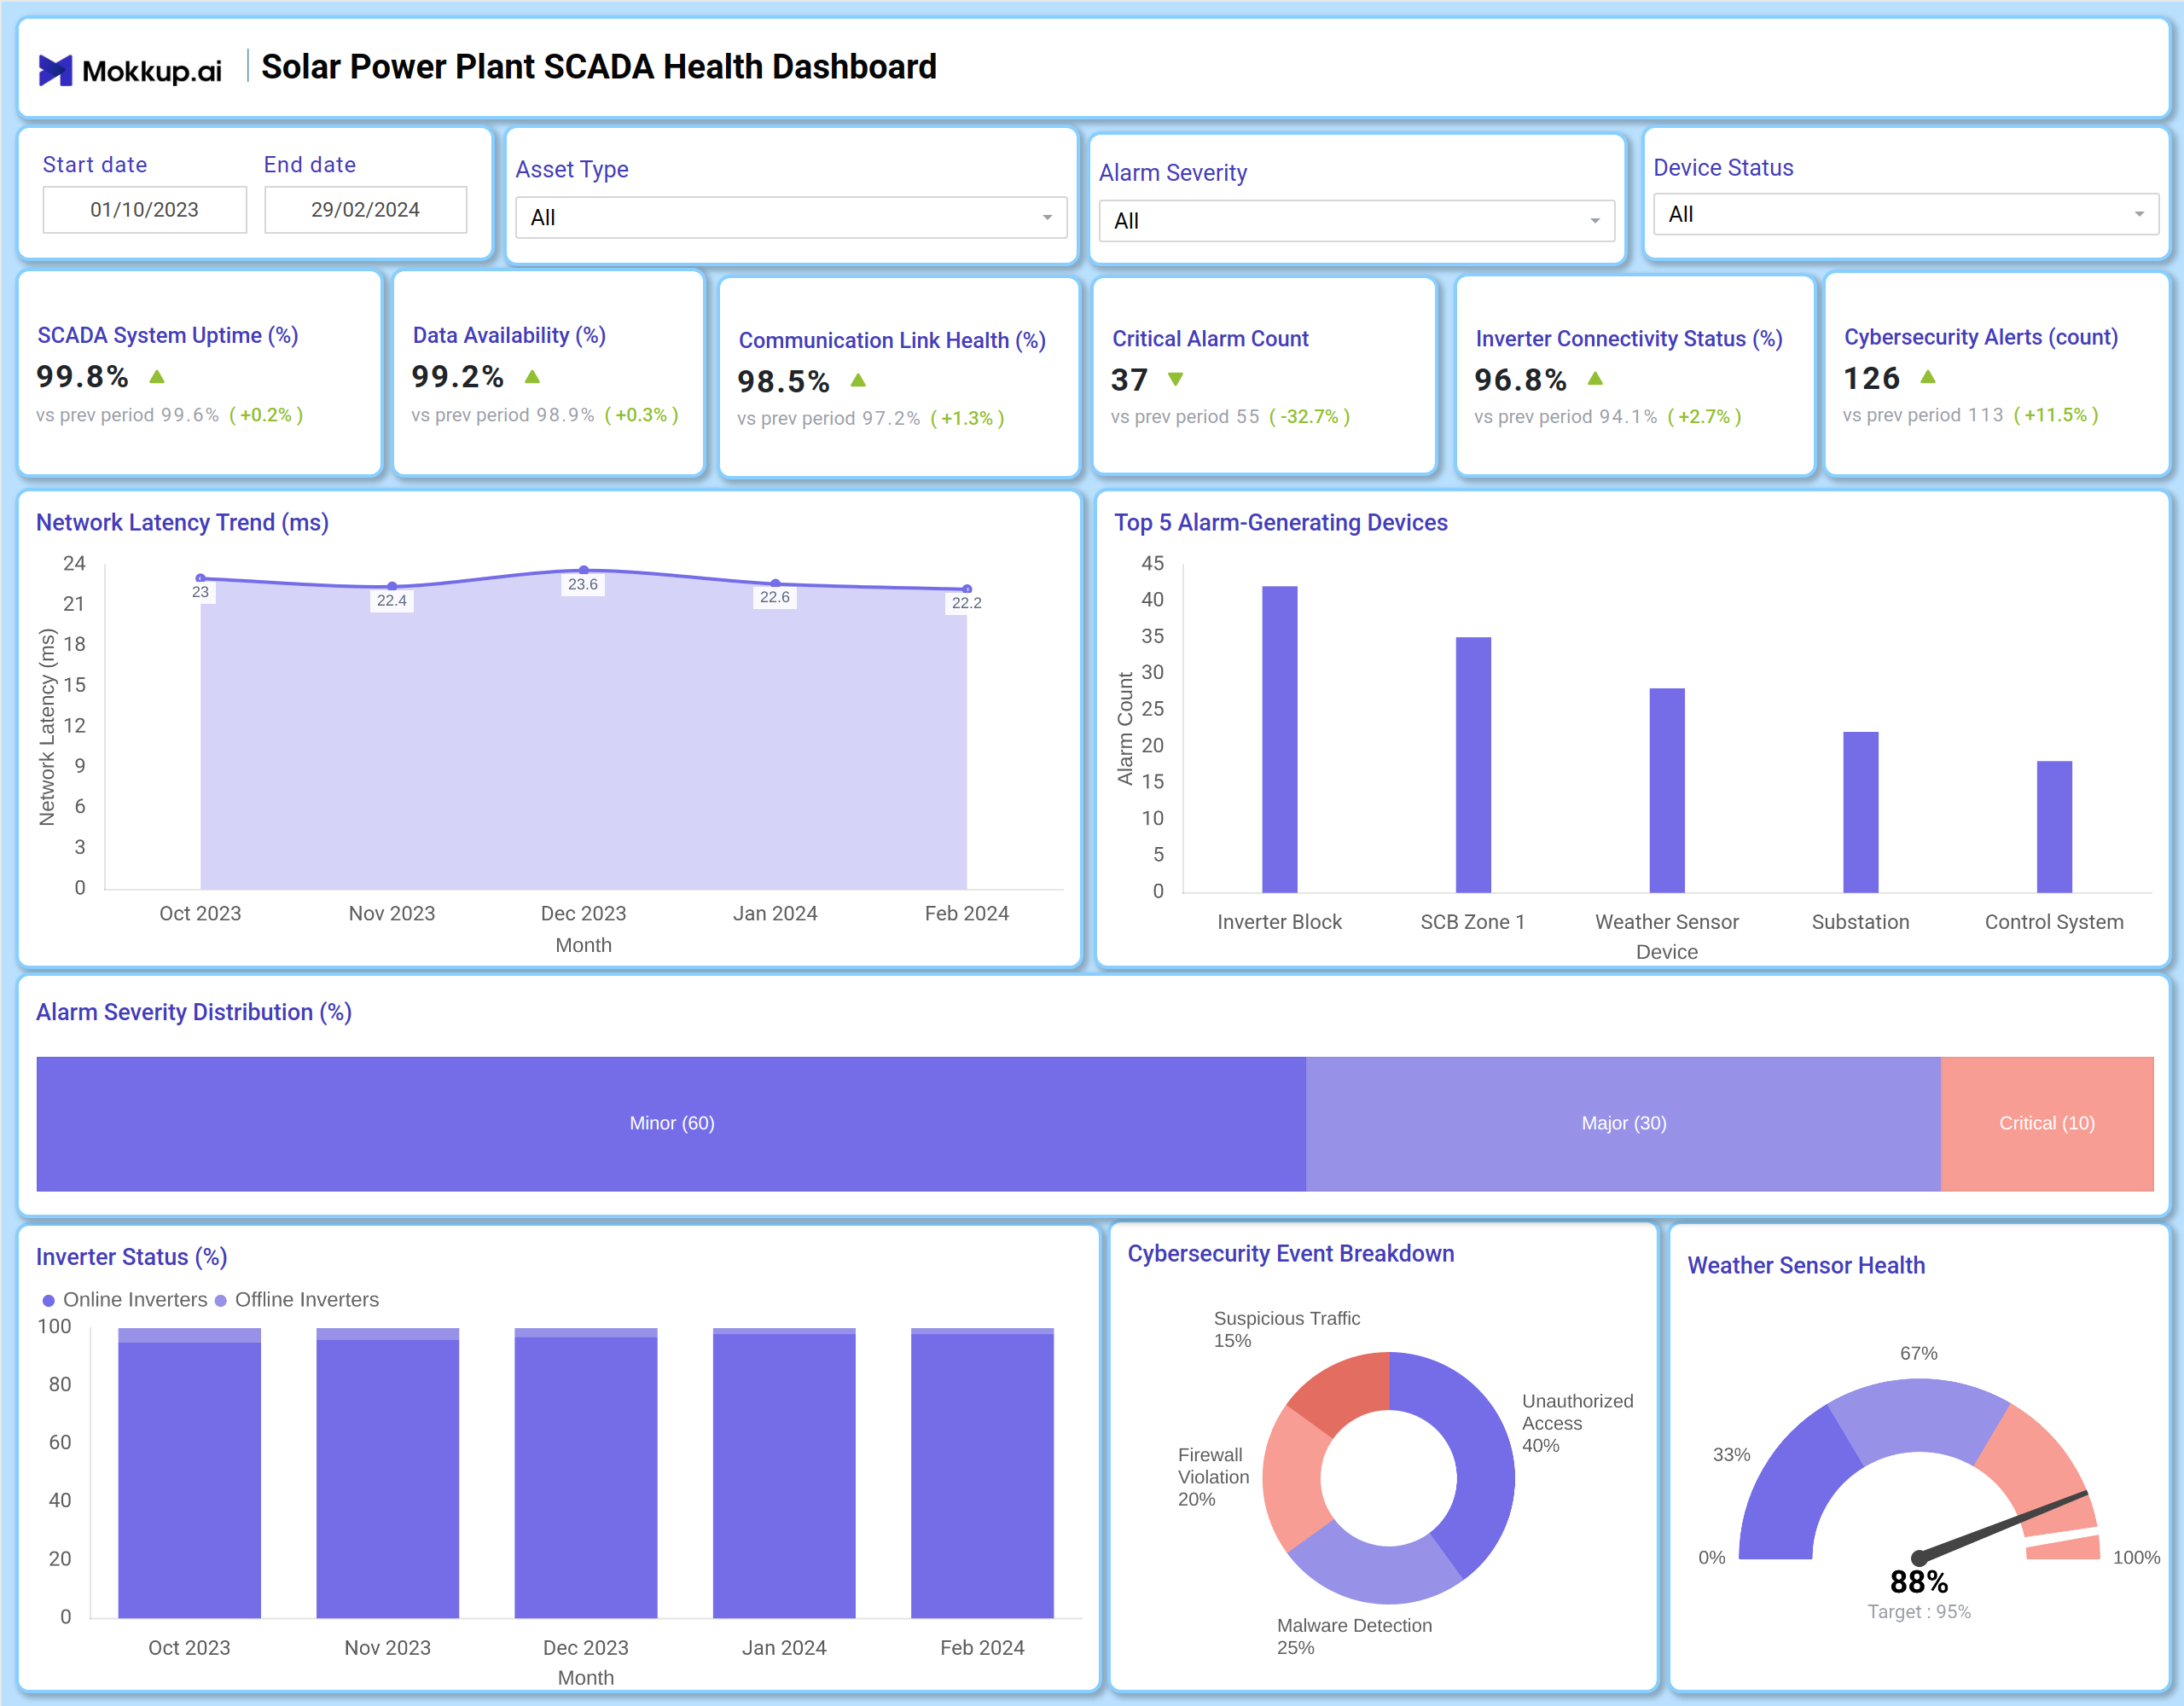Click the SCADA System Uptime (%) title

tap(168, 336)
